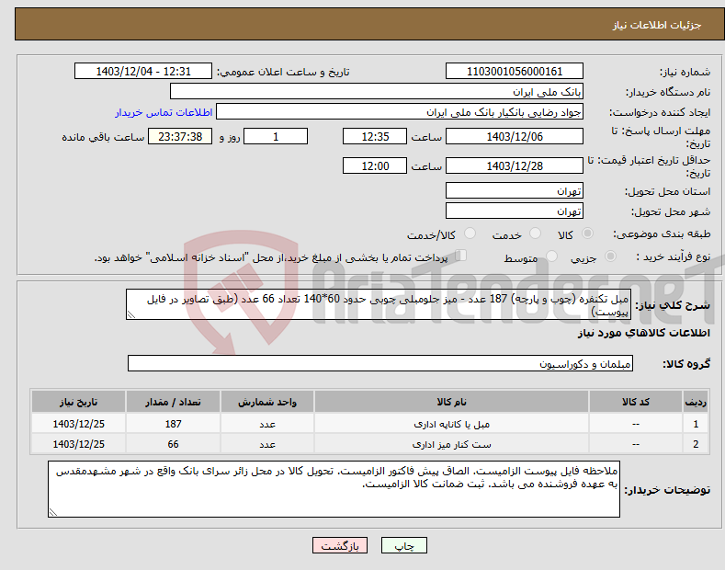
Task: Click the اطلاعات کالاهای مورد نیاز heading
Action: 643,333
